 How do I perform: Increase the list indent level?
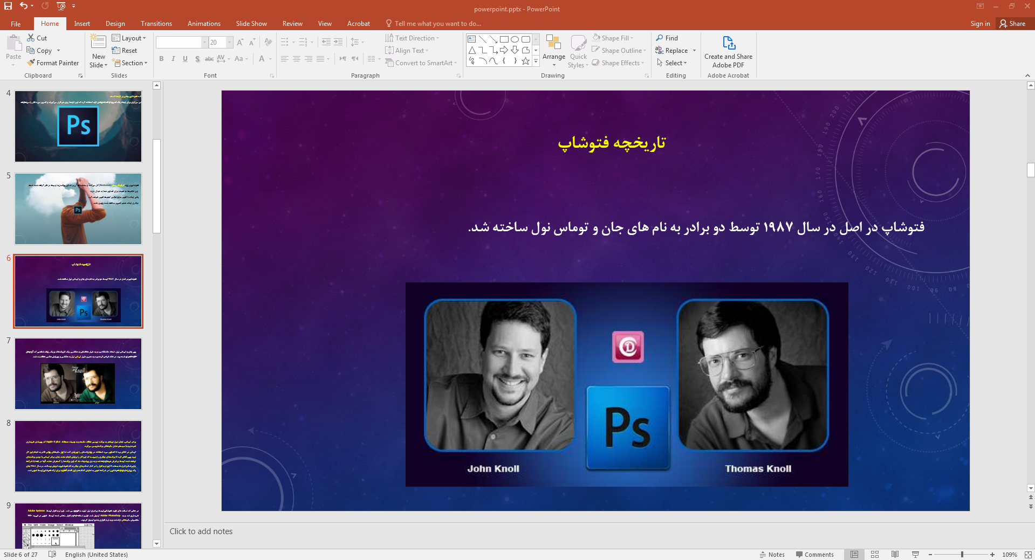(338, 42)
